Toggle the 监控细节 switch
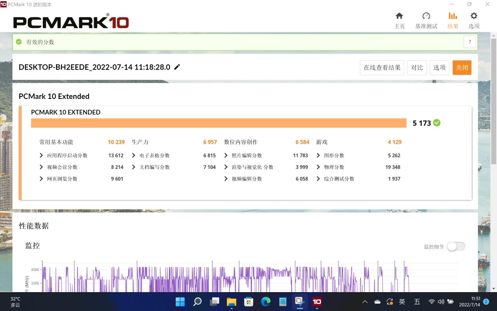The height and width of the screenshot is (311, 497). tap(456, 247)
